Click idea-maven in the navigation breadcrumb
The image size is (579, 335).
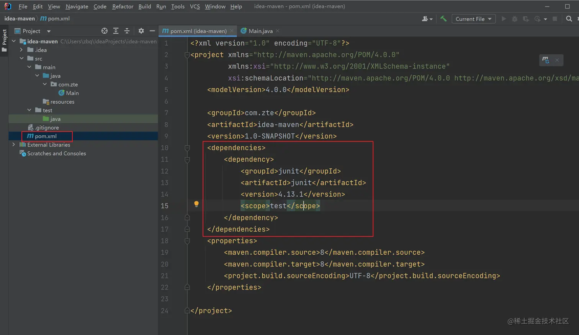(20, 18)
